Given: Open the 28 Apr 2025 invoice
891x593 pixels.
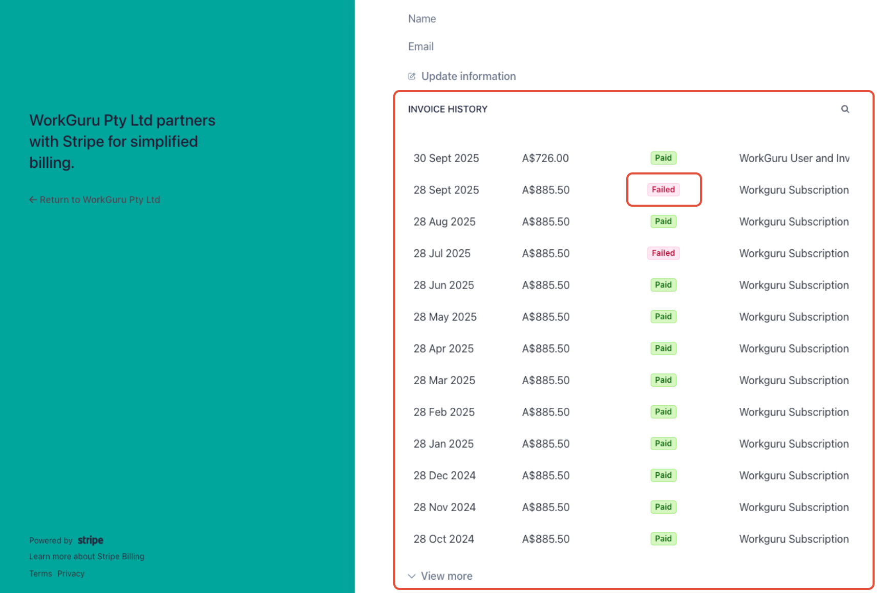Looking at the screenshot, I should pos(631,348).
